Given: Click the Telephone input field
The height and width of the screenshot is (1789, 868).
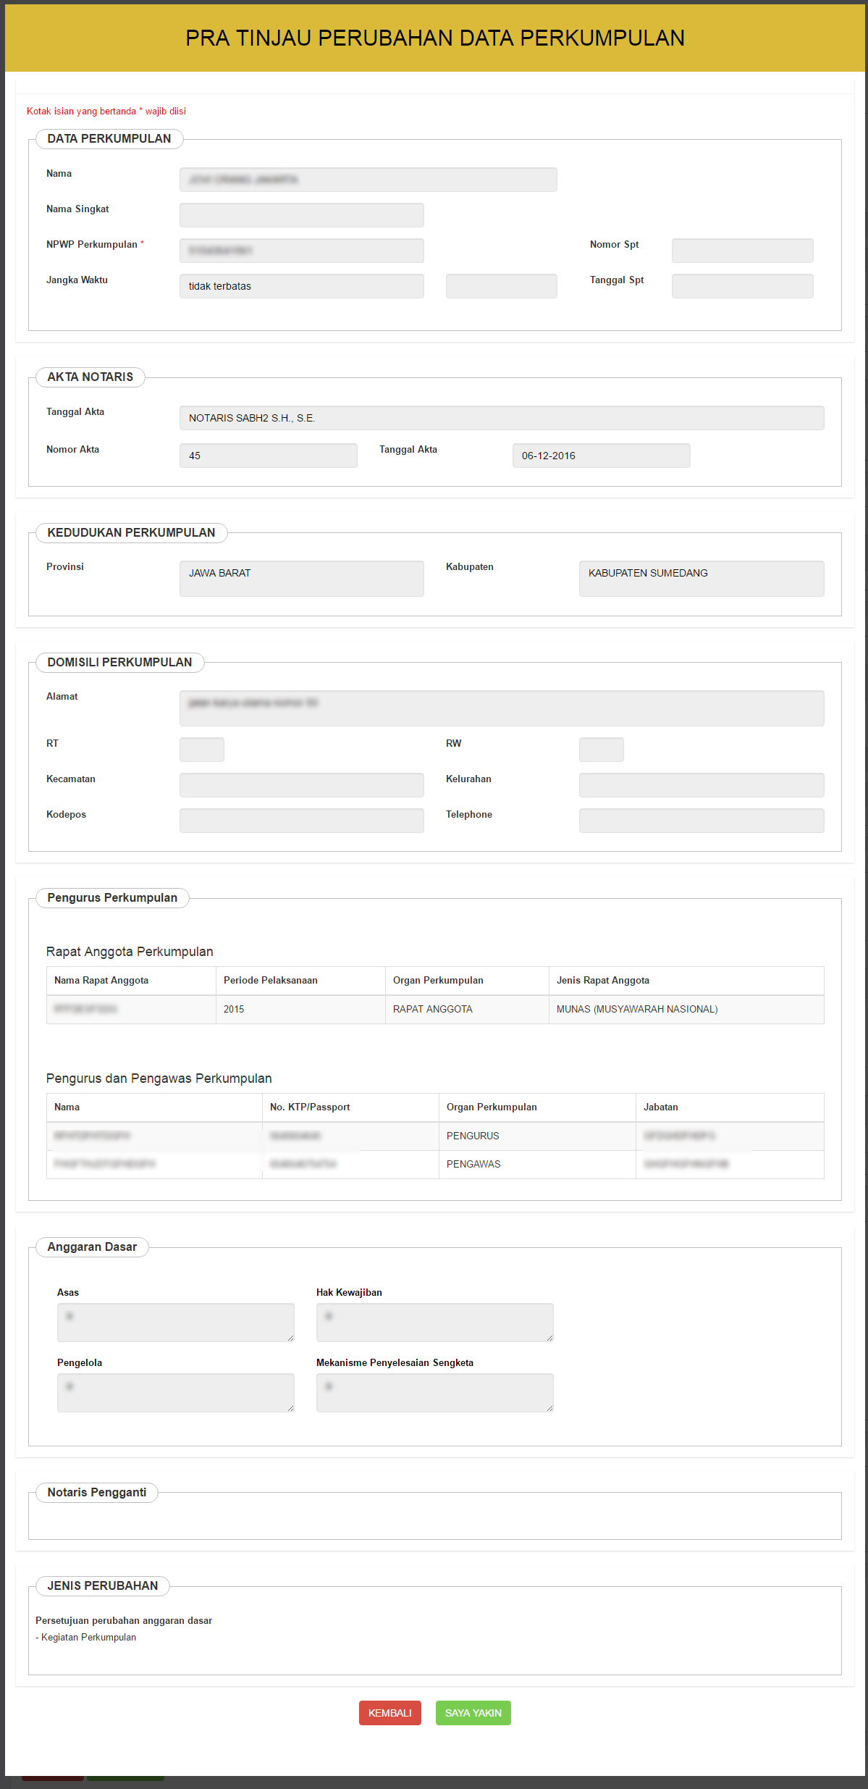Looking at the screenshot, I should 701,821.
